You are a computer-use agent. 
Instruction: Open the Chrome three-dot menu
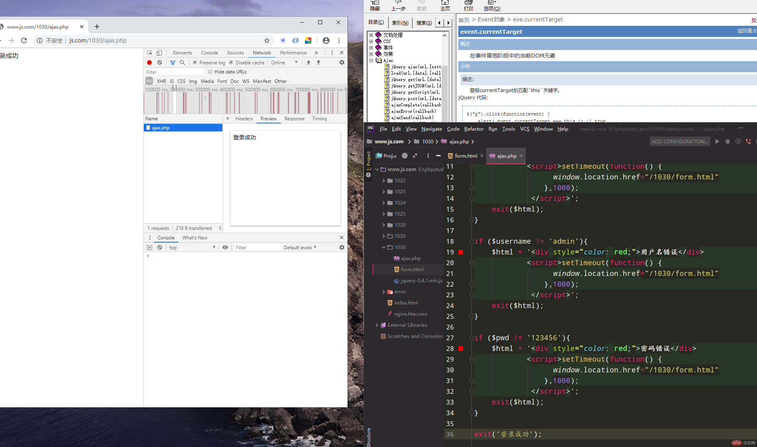[339, 40]
